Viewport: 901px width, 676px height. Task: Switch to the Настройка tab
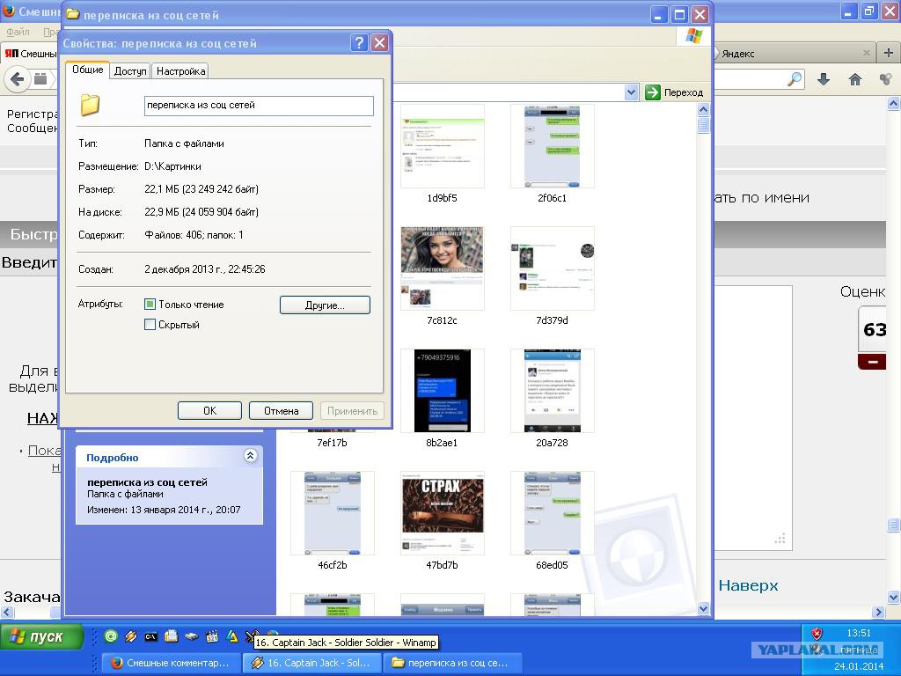180,71
